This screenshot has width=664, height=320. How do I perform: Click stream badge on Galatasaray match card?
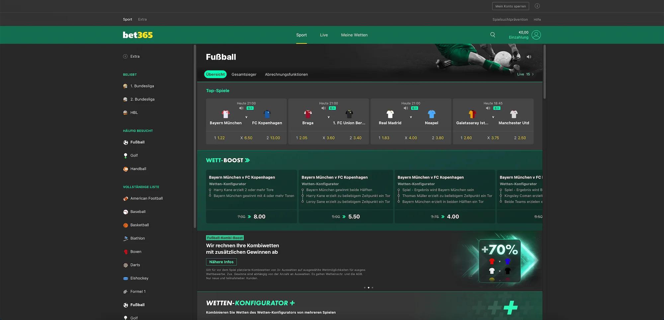point(497,108)
